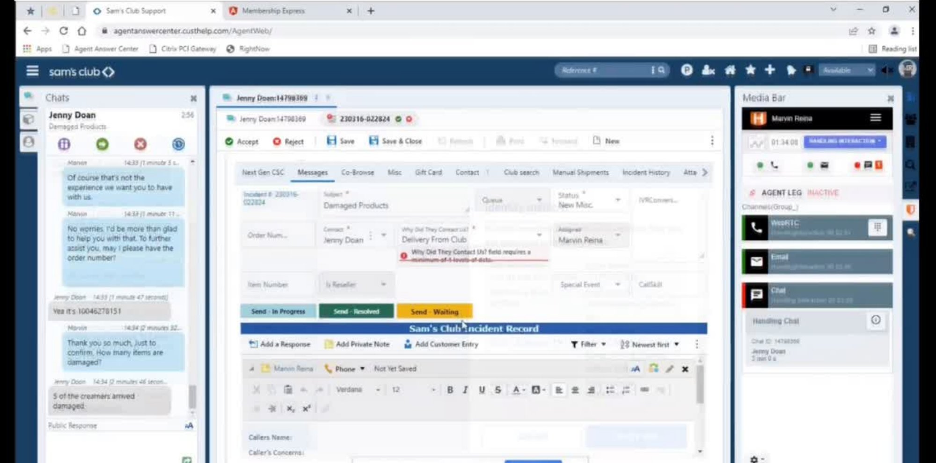The image size is (936, 463).
Task: Click the Send - Waiting button
Action: [x=434, y=311]
